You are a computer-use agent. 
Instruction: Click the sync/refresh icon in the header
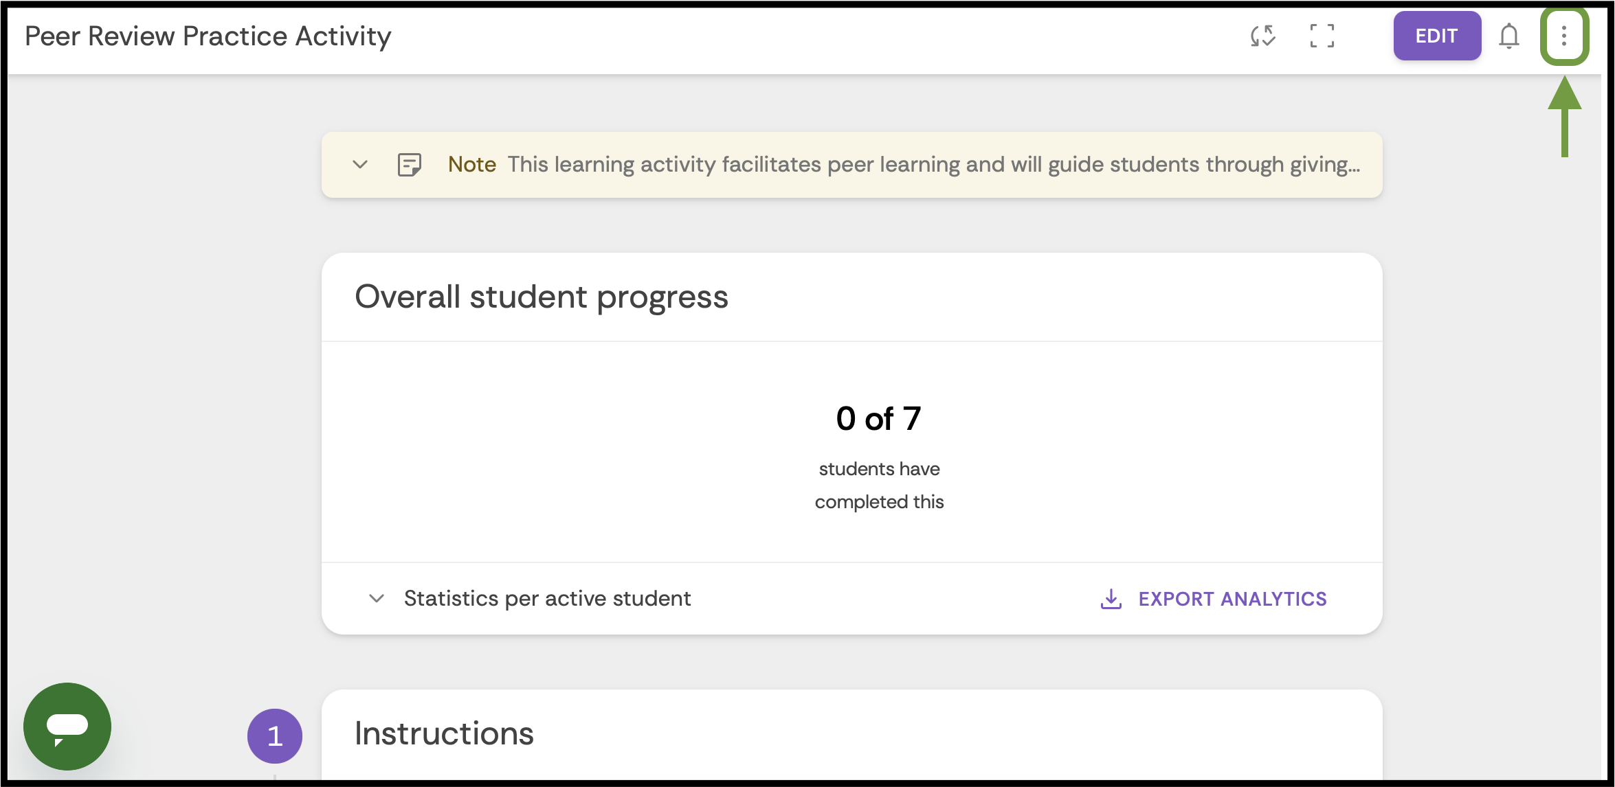click(x=1263, y=36)
